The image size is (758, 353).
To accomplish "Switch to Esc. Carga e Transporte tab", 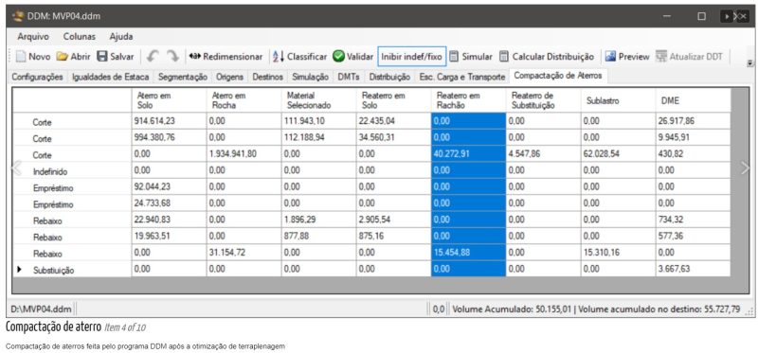I will pyautogui.click(x=462, y=77).
